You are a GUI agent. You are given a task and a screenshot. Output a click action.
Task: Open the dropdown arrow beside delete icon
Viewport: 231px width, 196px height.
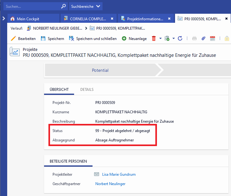(x=160, y=39)
